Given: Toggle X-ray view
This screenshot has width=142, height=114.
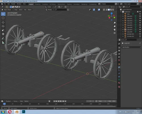Looking at the screenshot, I should point(104,10).
